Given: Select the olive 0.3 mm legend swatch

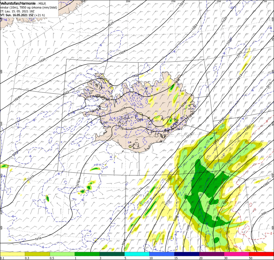Looking at the screenshot, I should pos(37,254).
